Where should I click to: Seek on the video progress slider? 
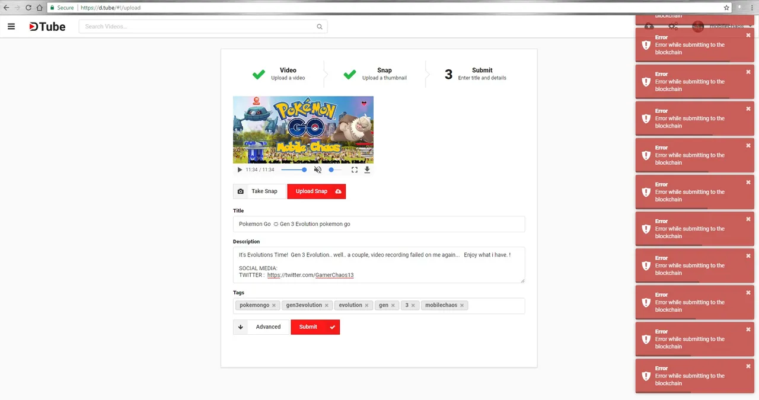(294, 169)
